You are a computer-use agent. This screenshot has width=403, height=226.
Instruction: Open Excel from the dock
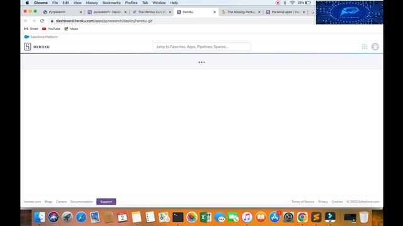point(206,217)
